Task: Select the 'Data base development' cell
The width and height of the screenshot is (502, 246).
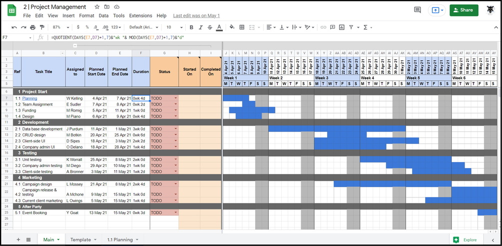Action: click(43, 129)
